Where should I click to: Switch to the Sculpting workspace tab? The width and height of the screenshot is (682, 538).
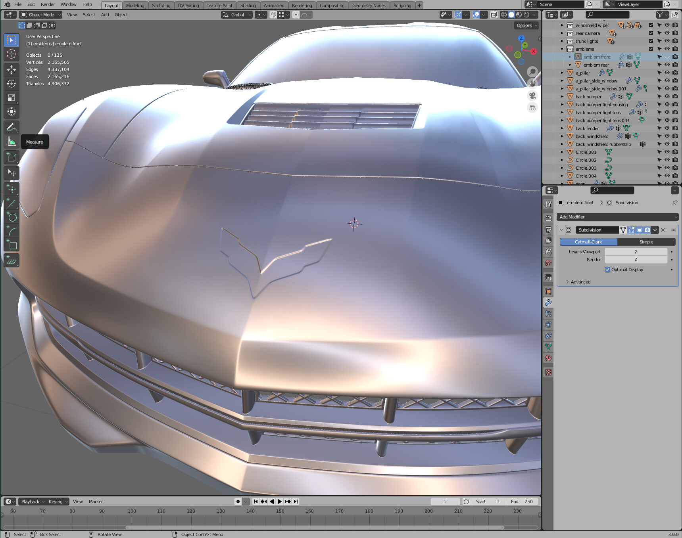[161, 6]
